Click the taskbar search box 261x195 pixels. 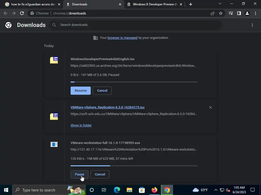(x=49, y=190)
